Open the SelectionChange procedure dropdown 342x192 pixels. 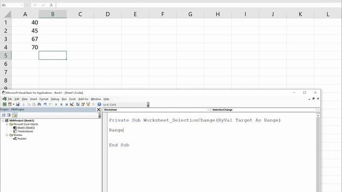point(317,110)
